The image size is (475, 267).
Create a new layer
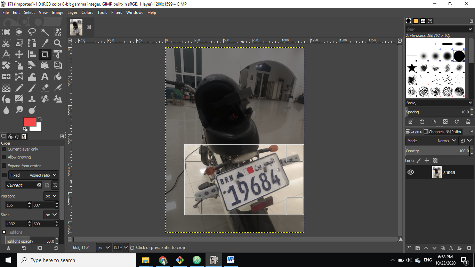[409, 248]
